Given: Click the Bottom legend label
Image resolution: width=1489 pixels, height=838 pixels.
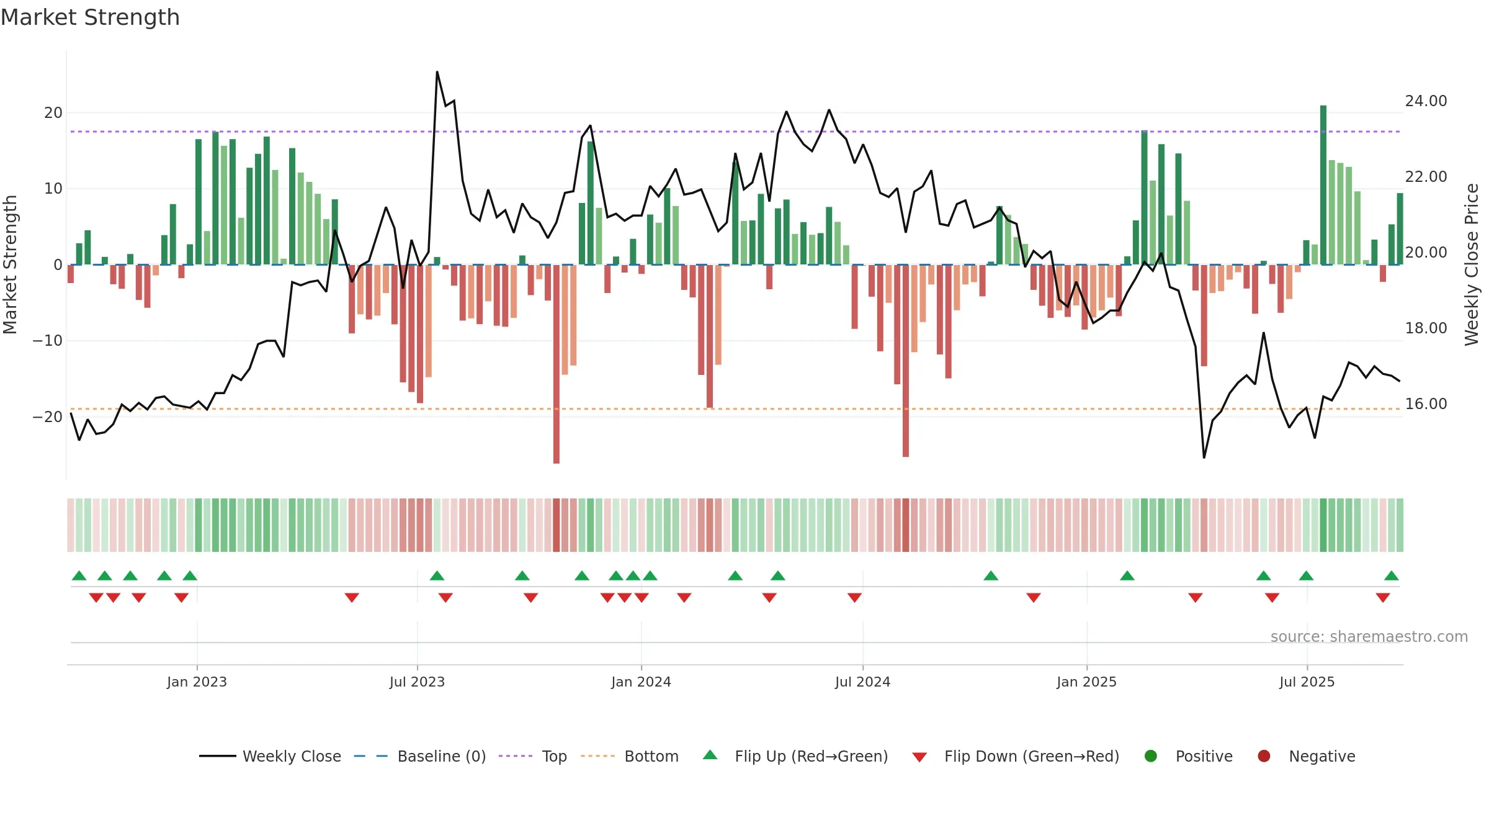Looking at the screenshot, I should coord(651,757).
